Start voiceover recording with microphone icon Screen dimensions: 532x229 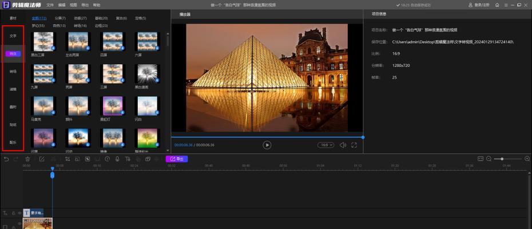click(117, 159)
